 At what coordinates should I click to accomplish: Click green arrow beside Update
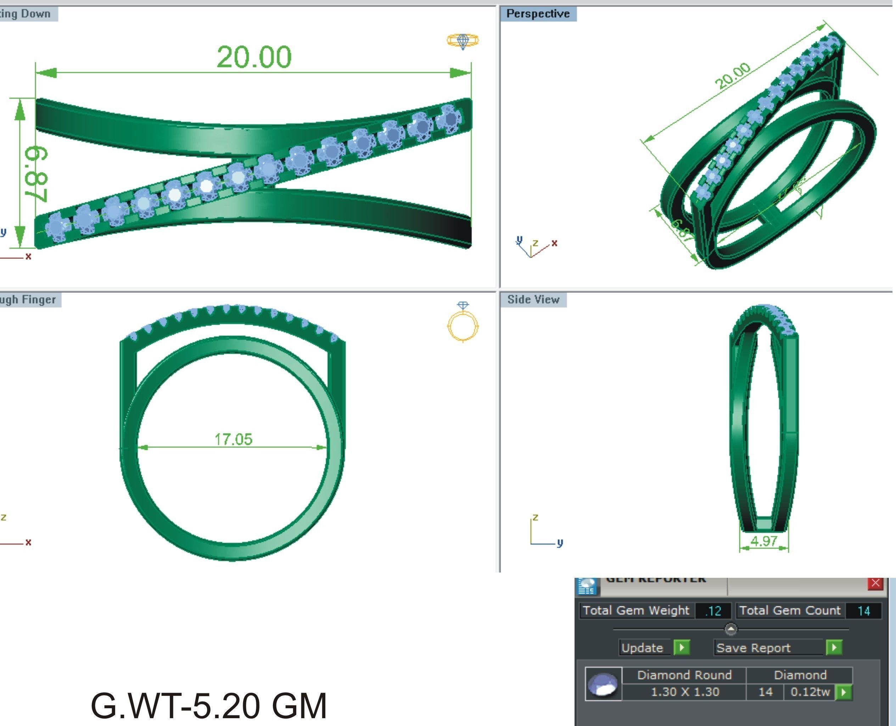[x=682, y=648]
